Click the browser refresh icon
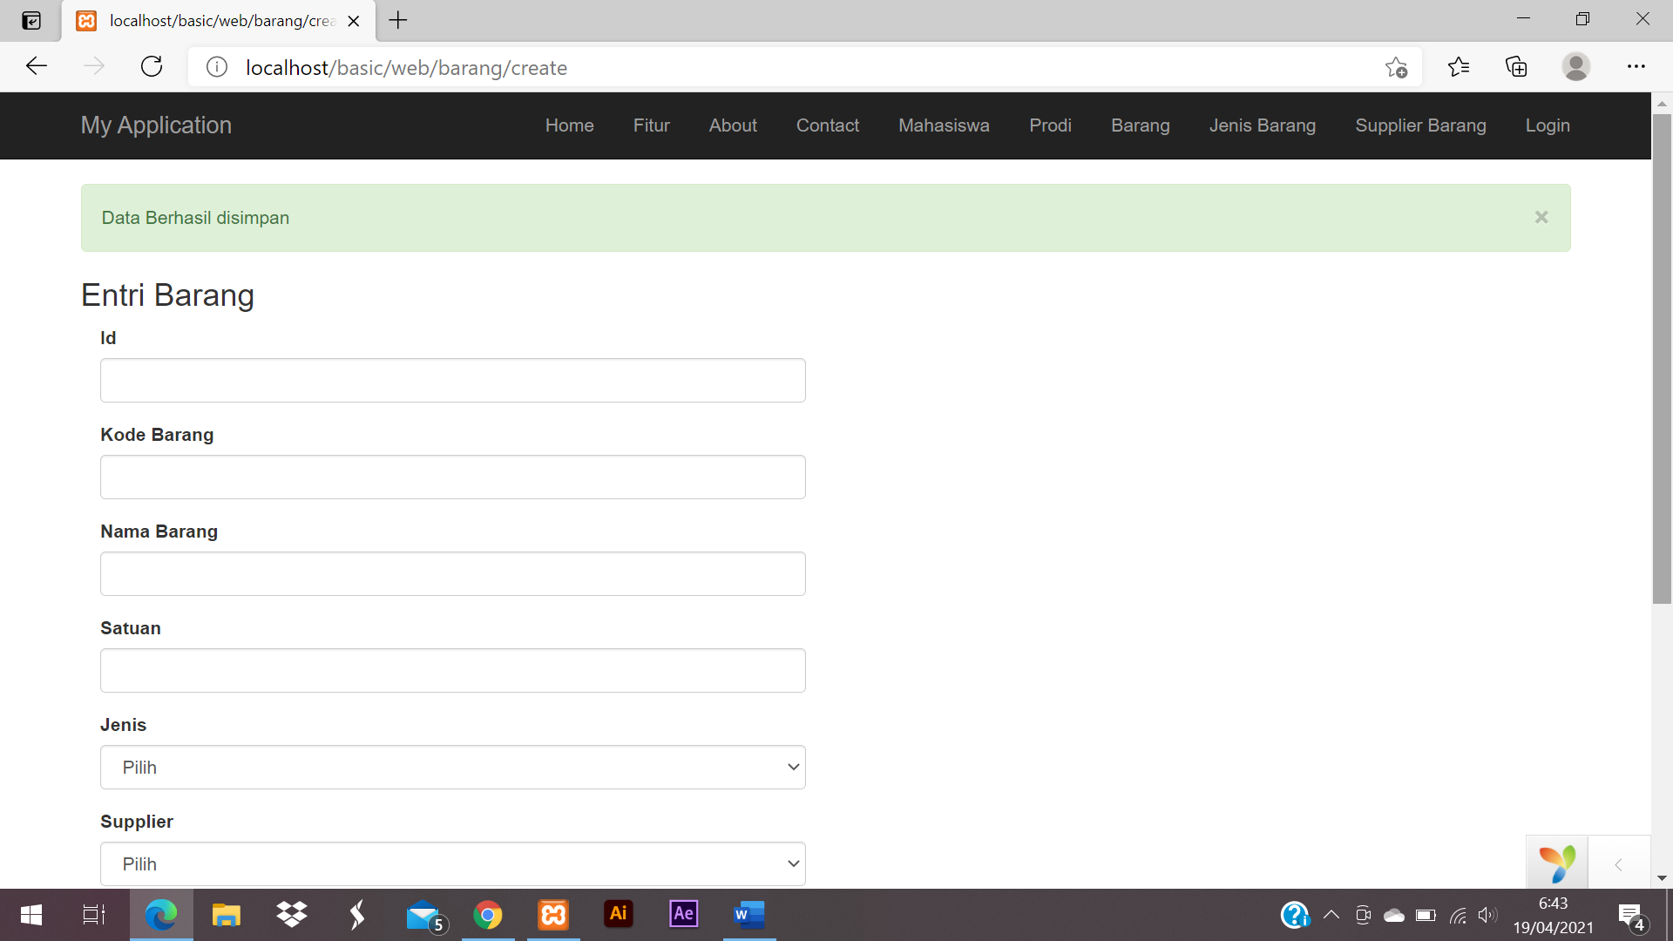1673x941 pixels. tap(152, 67)
